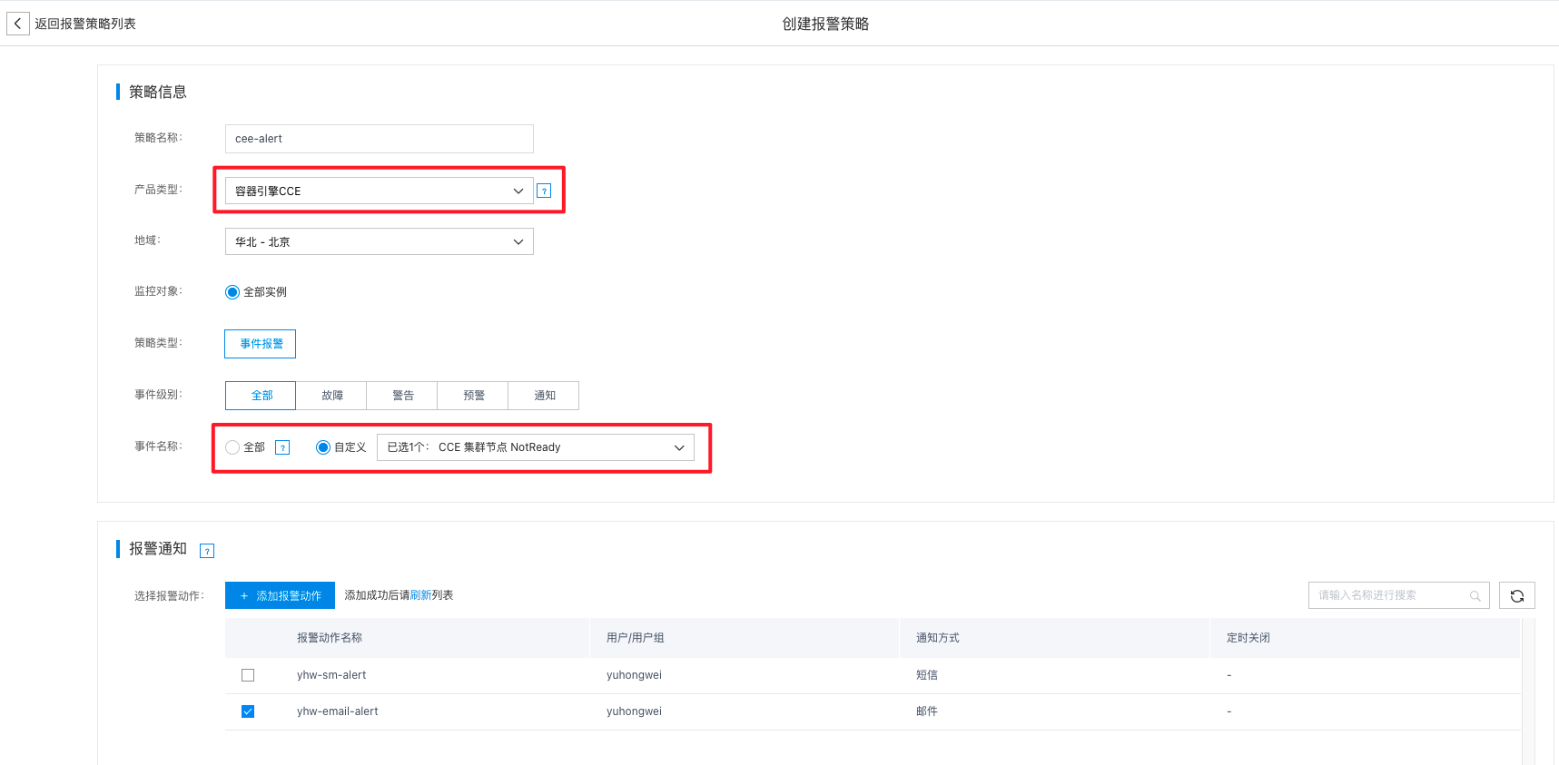Screen dimensions: 1559x765
Task: Select the 警告 event level tab
Action: click(402, 396)
